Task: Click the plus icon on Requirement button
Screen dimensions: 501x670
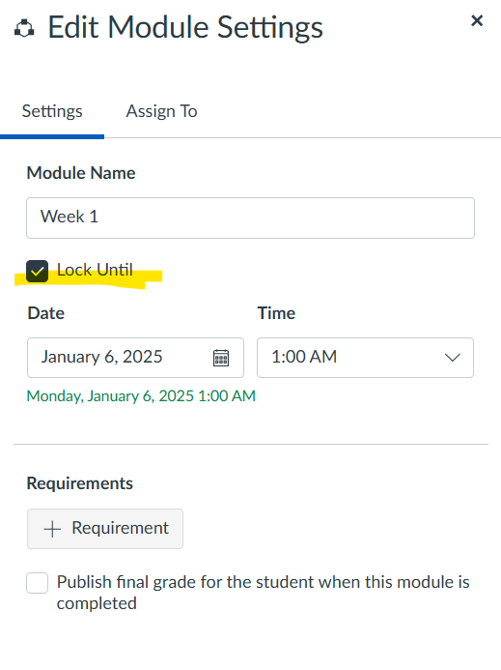Action: [x=52, y=529]
